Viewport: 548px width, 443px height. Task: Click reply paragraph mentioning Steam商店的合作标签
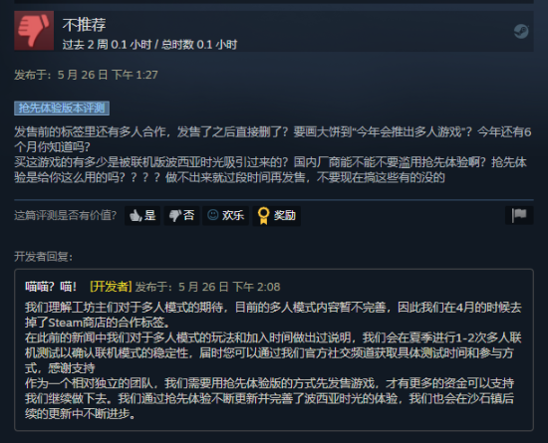click(x=273, y=315)
